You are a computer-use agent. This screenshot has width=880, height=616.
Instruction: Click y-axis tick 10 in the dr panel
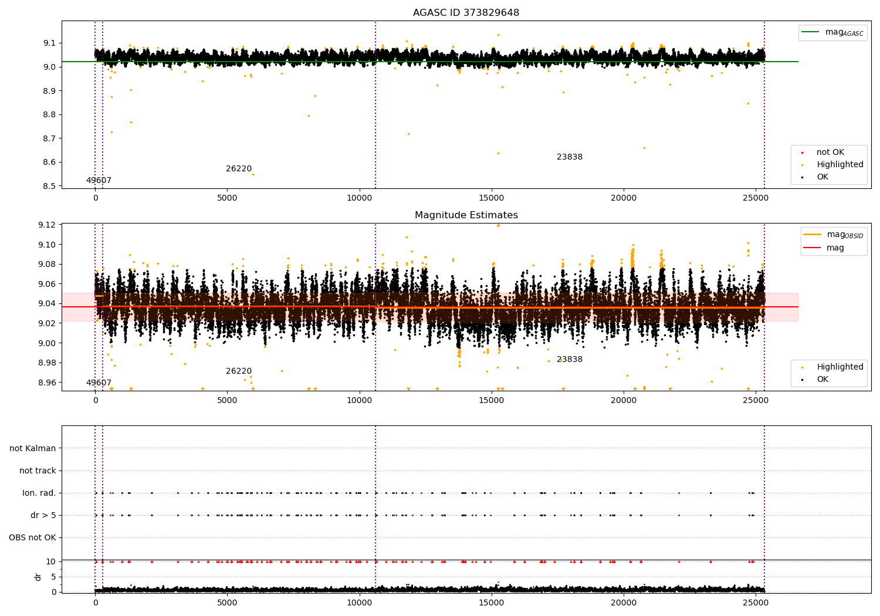point(51,562)
